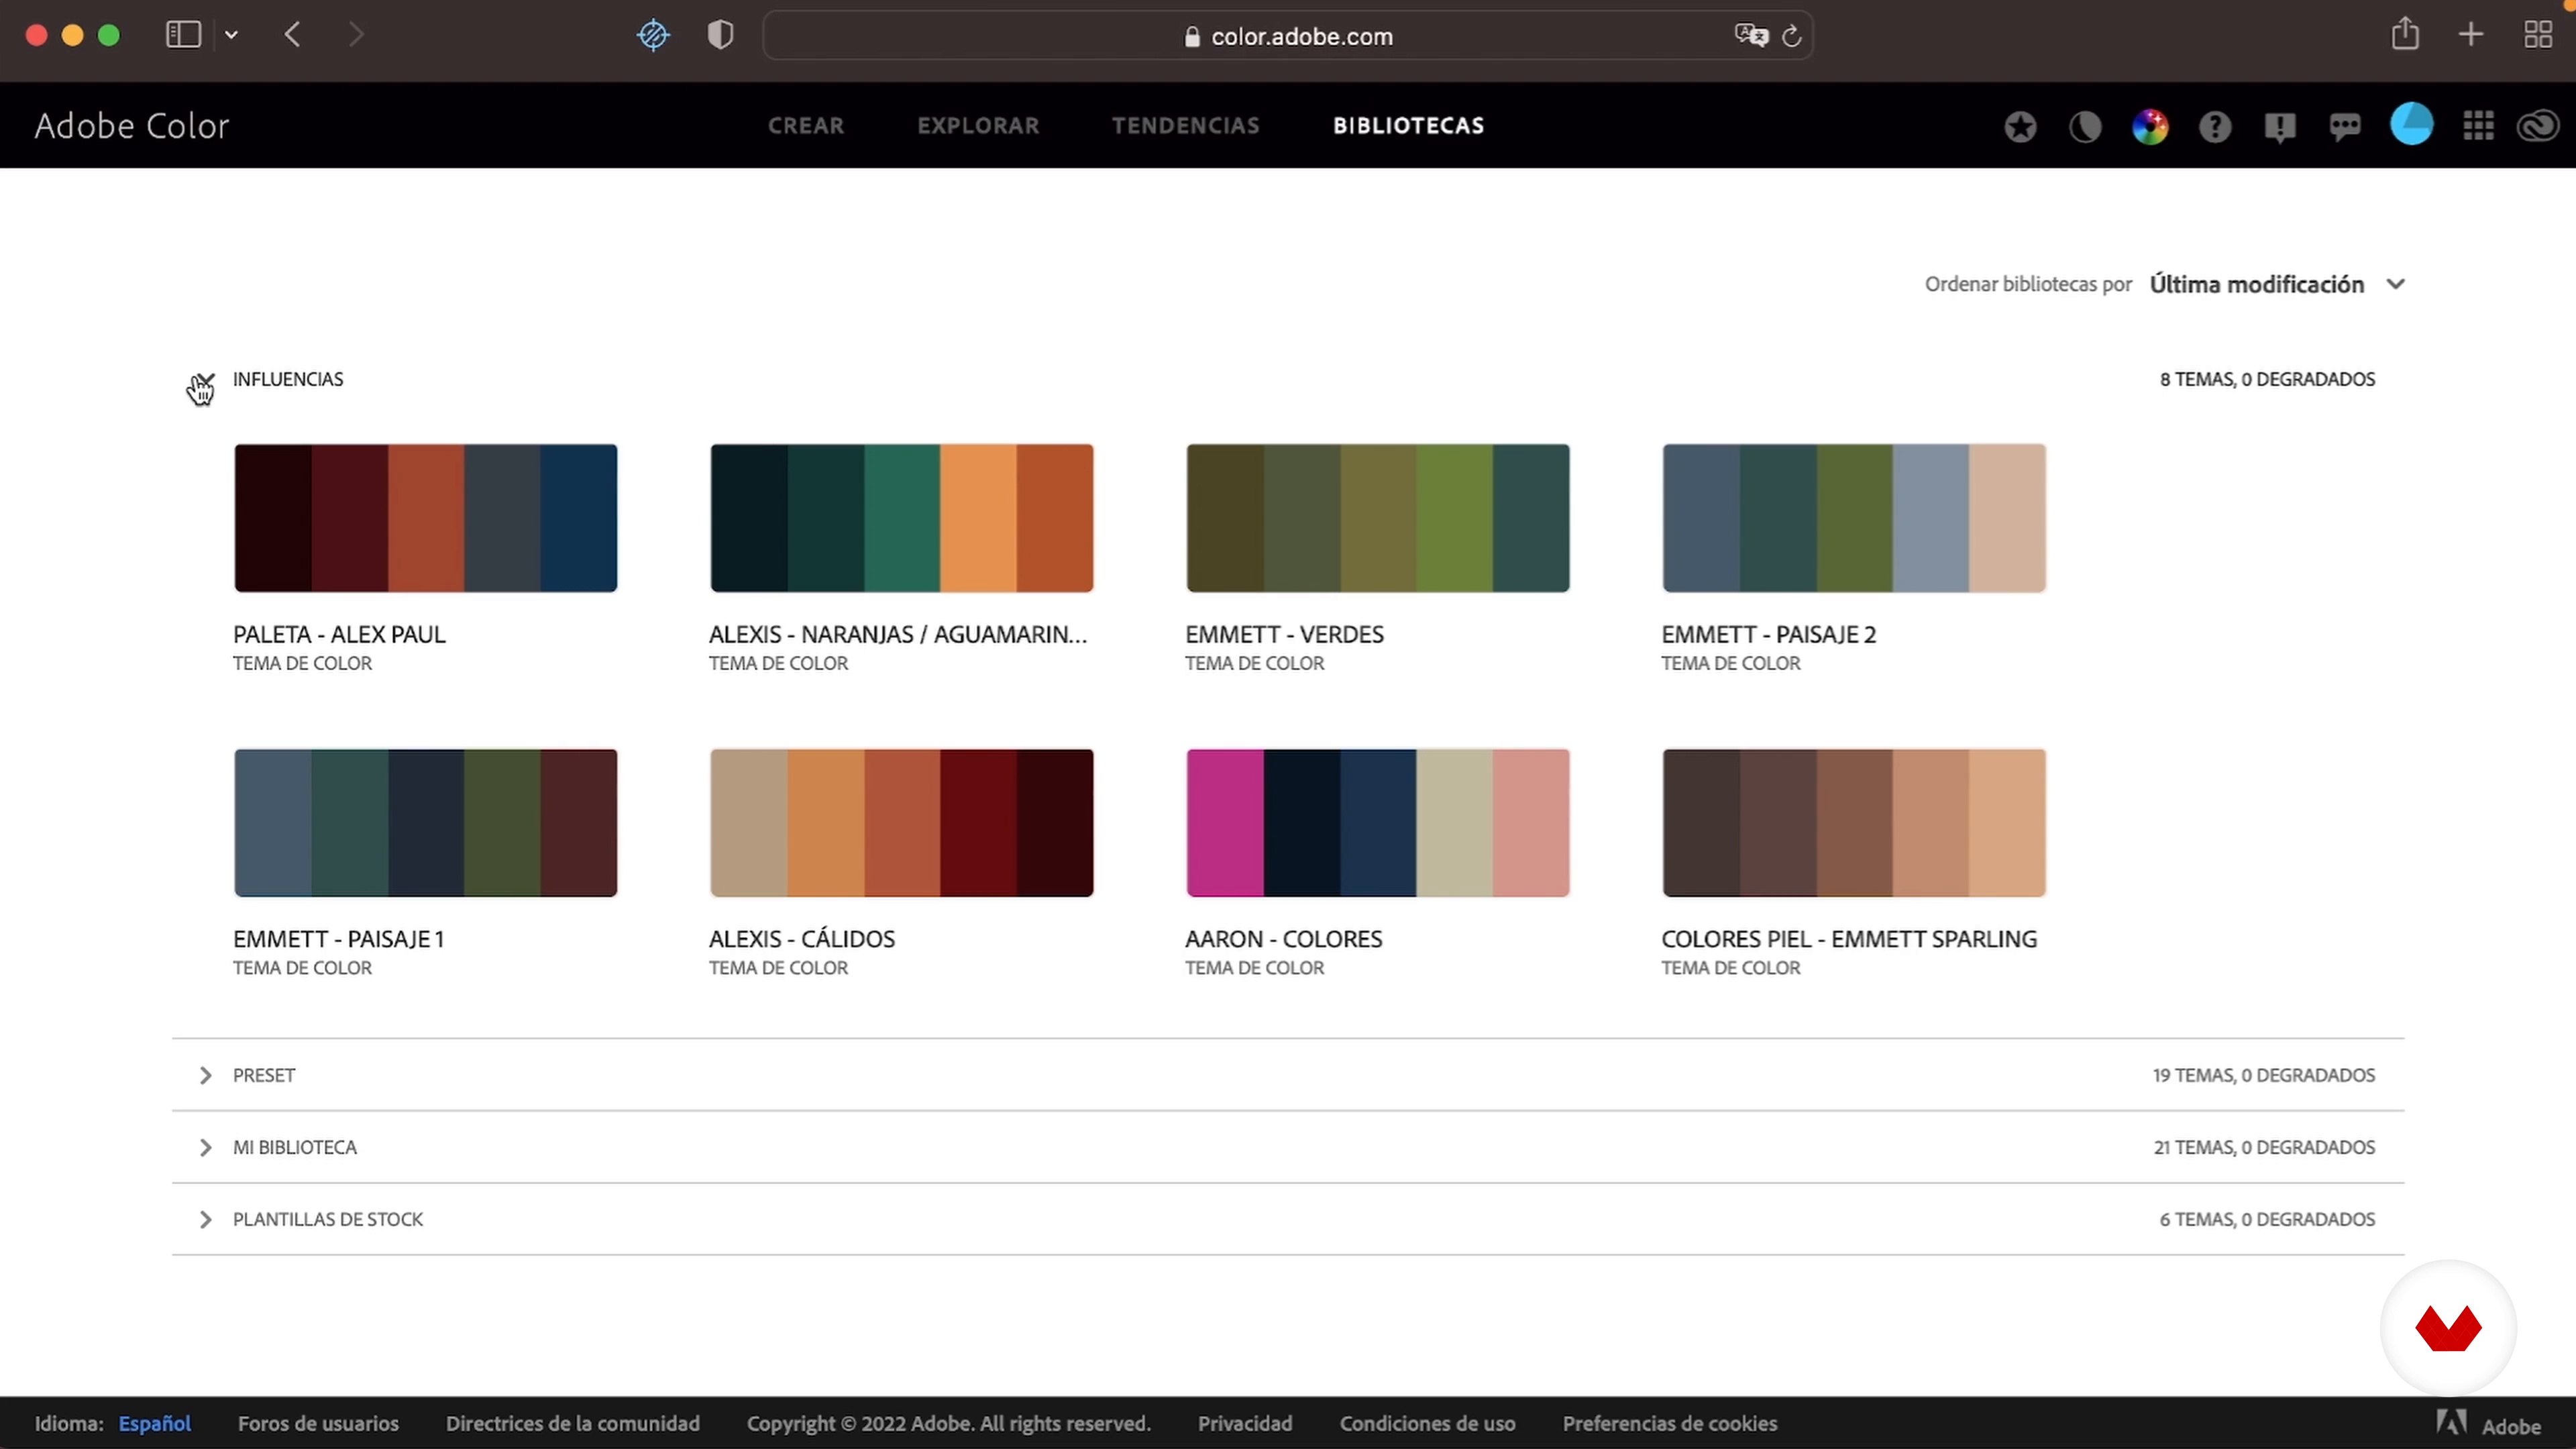Reload the current page
The image size is (2576, 1449).
(x=1792, y=36)
